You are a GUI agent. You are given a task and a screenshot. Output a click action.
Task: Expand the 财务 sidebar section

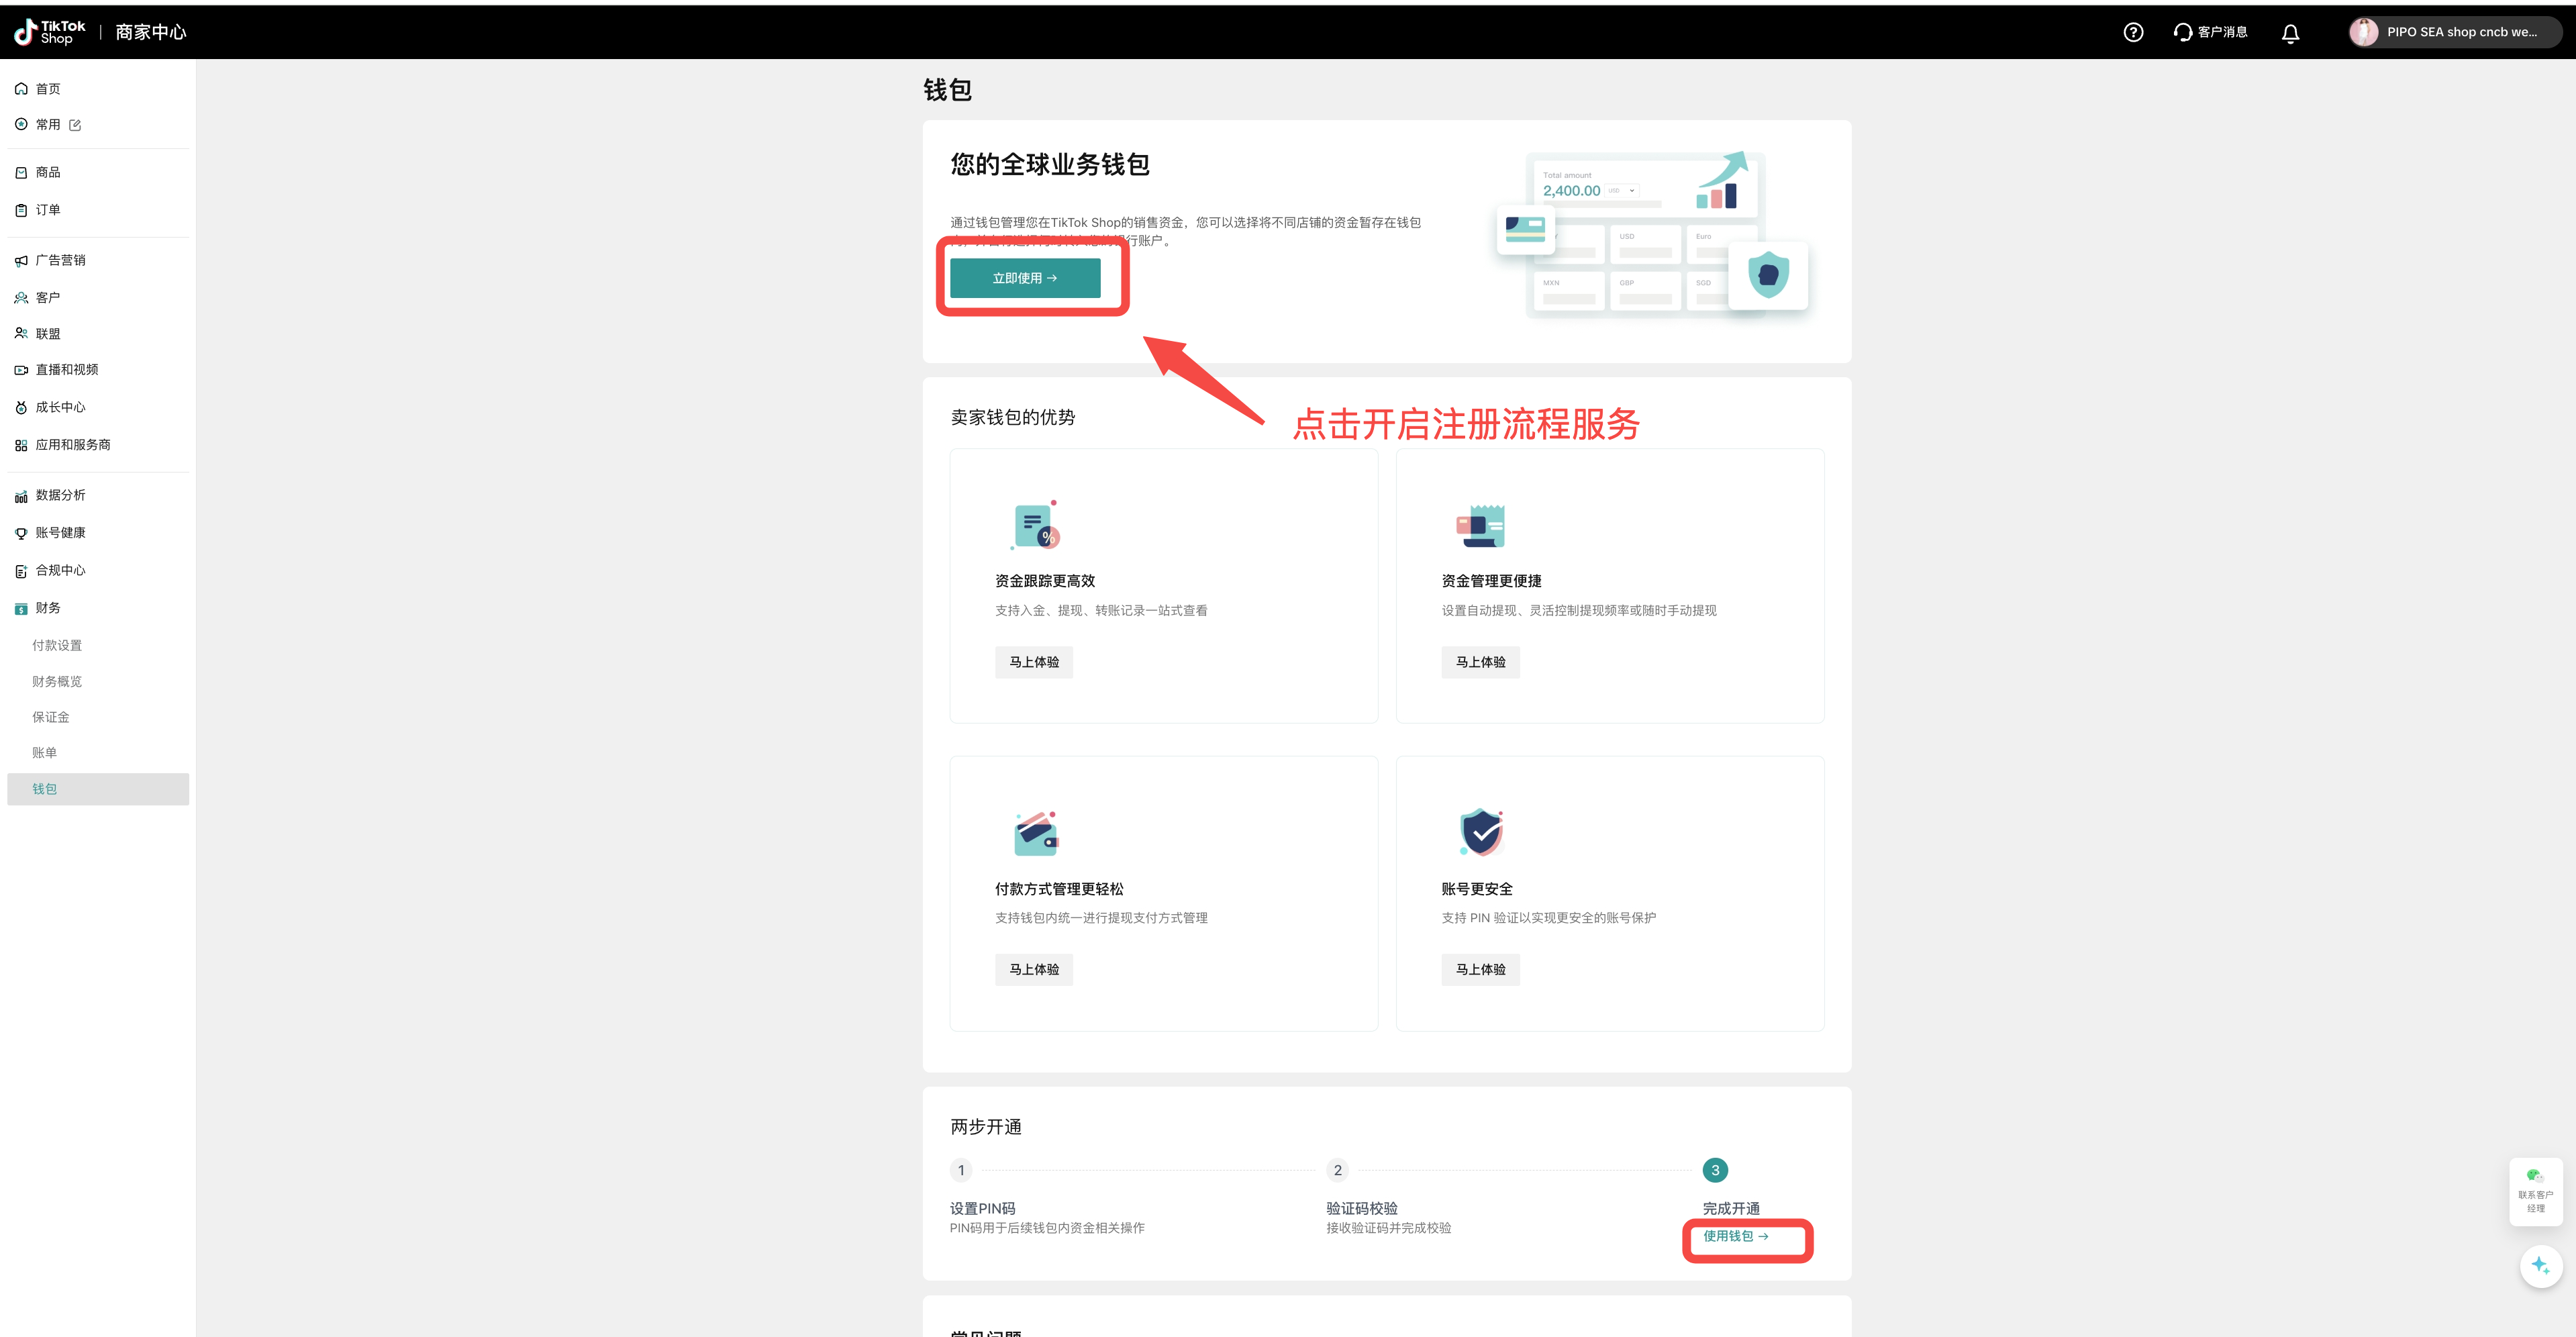click(x=47, y=608)
